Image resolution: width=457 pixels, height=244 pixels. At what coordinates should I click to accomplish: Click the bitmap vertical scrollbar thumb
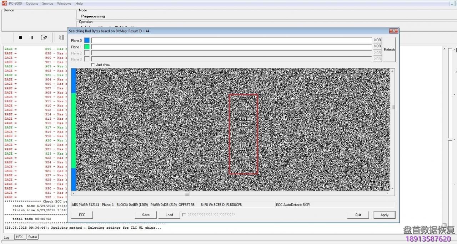tap(392, 107)
